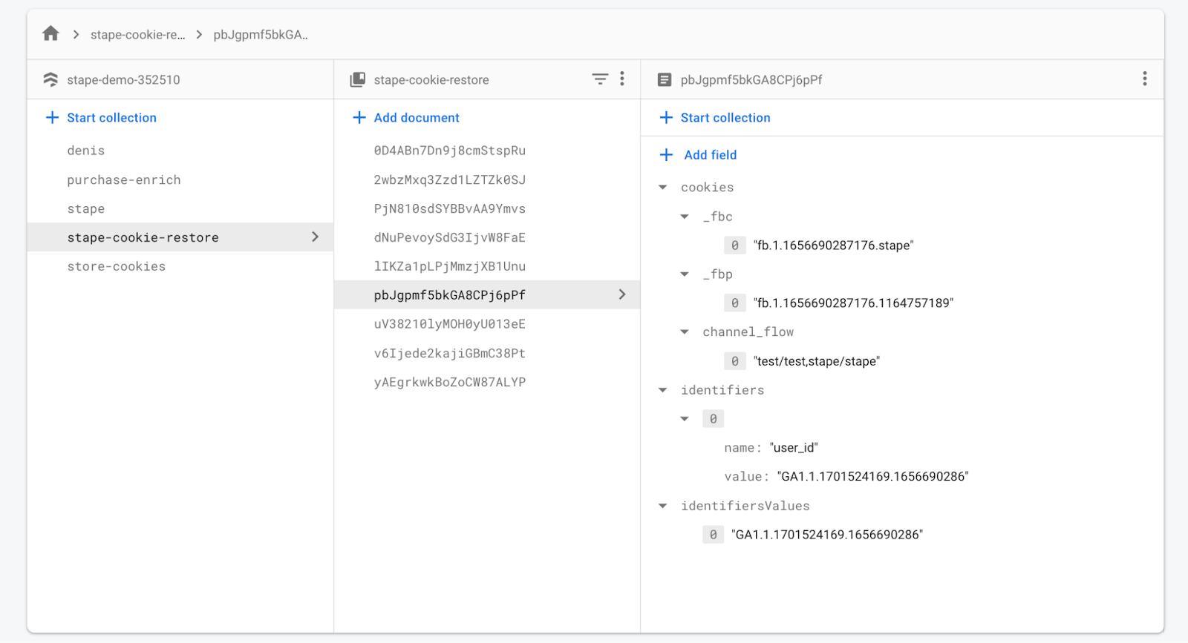The width and height of the screenshot is (1188, 643).
Task: Click the user_id name field value
Action: (x=794, y=448)
